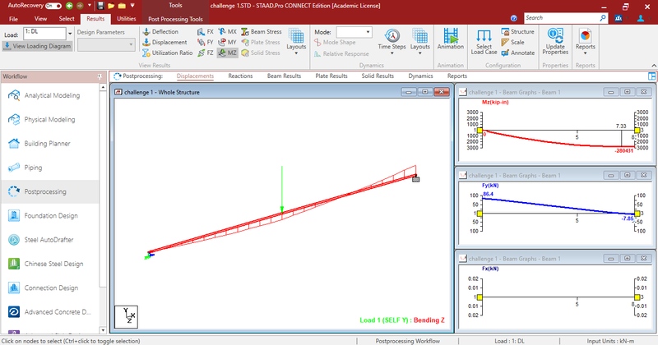Click the Beam Stress button
Image resolution: width=658 pixels, height=345 pixels.
click(x=263, y=31)
